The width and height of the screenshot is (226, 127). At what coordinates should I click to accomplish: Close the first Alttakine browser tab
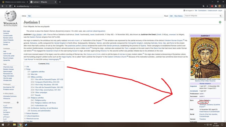click(x=27, y=2)
